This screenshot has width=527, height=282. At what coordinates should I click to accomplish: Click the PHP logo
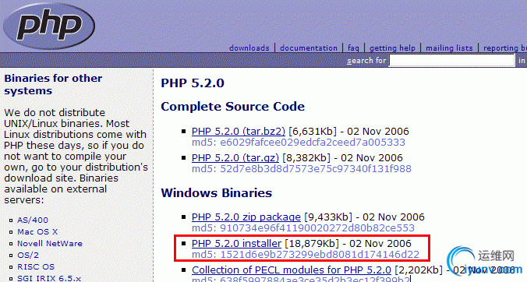click(49, 26)
